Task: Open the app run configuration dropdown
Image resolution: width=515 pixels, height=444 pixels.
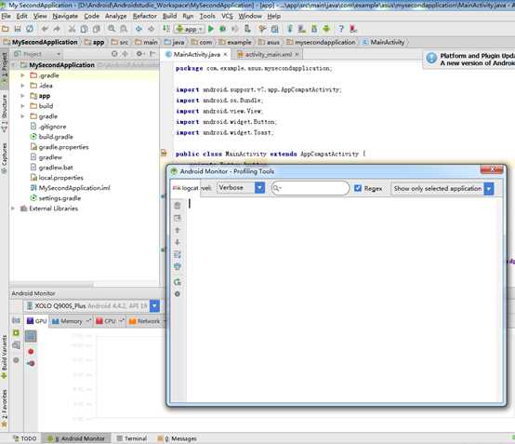Action: tap(190, 29)
